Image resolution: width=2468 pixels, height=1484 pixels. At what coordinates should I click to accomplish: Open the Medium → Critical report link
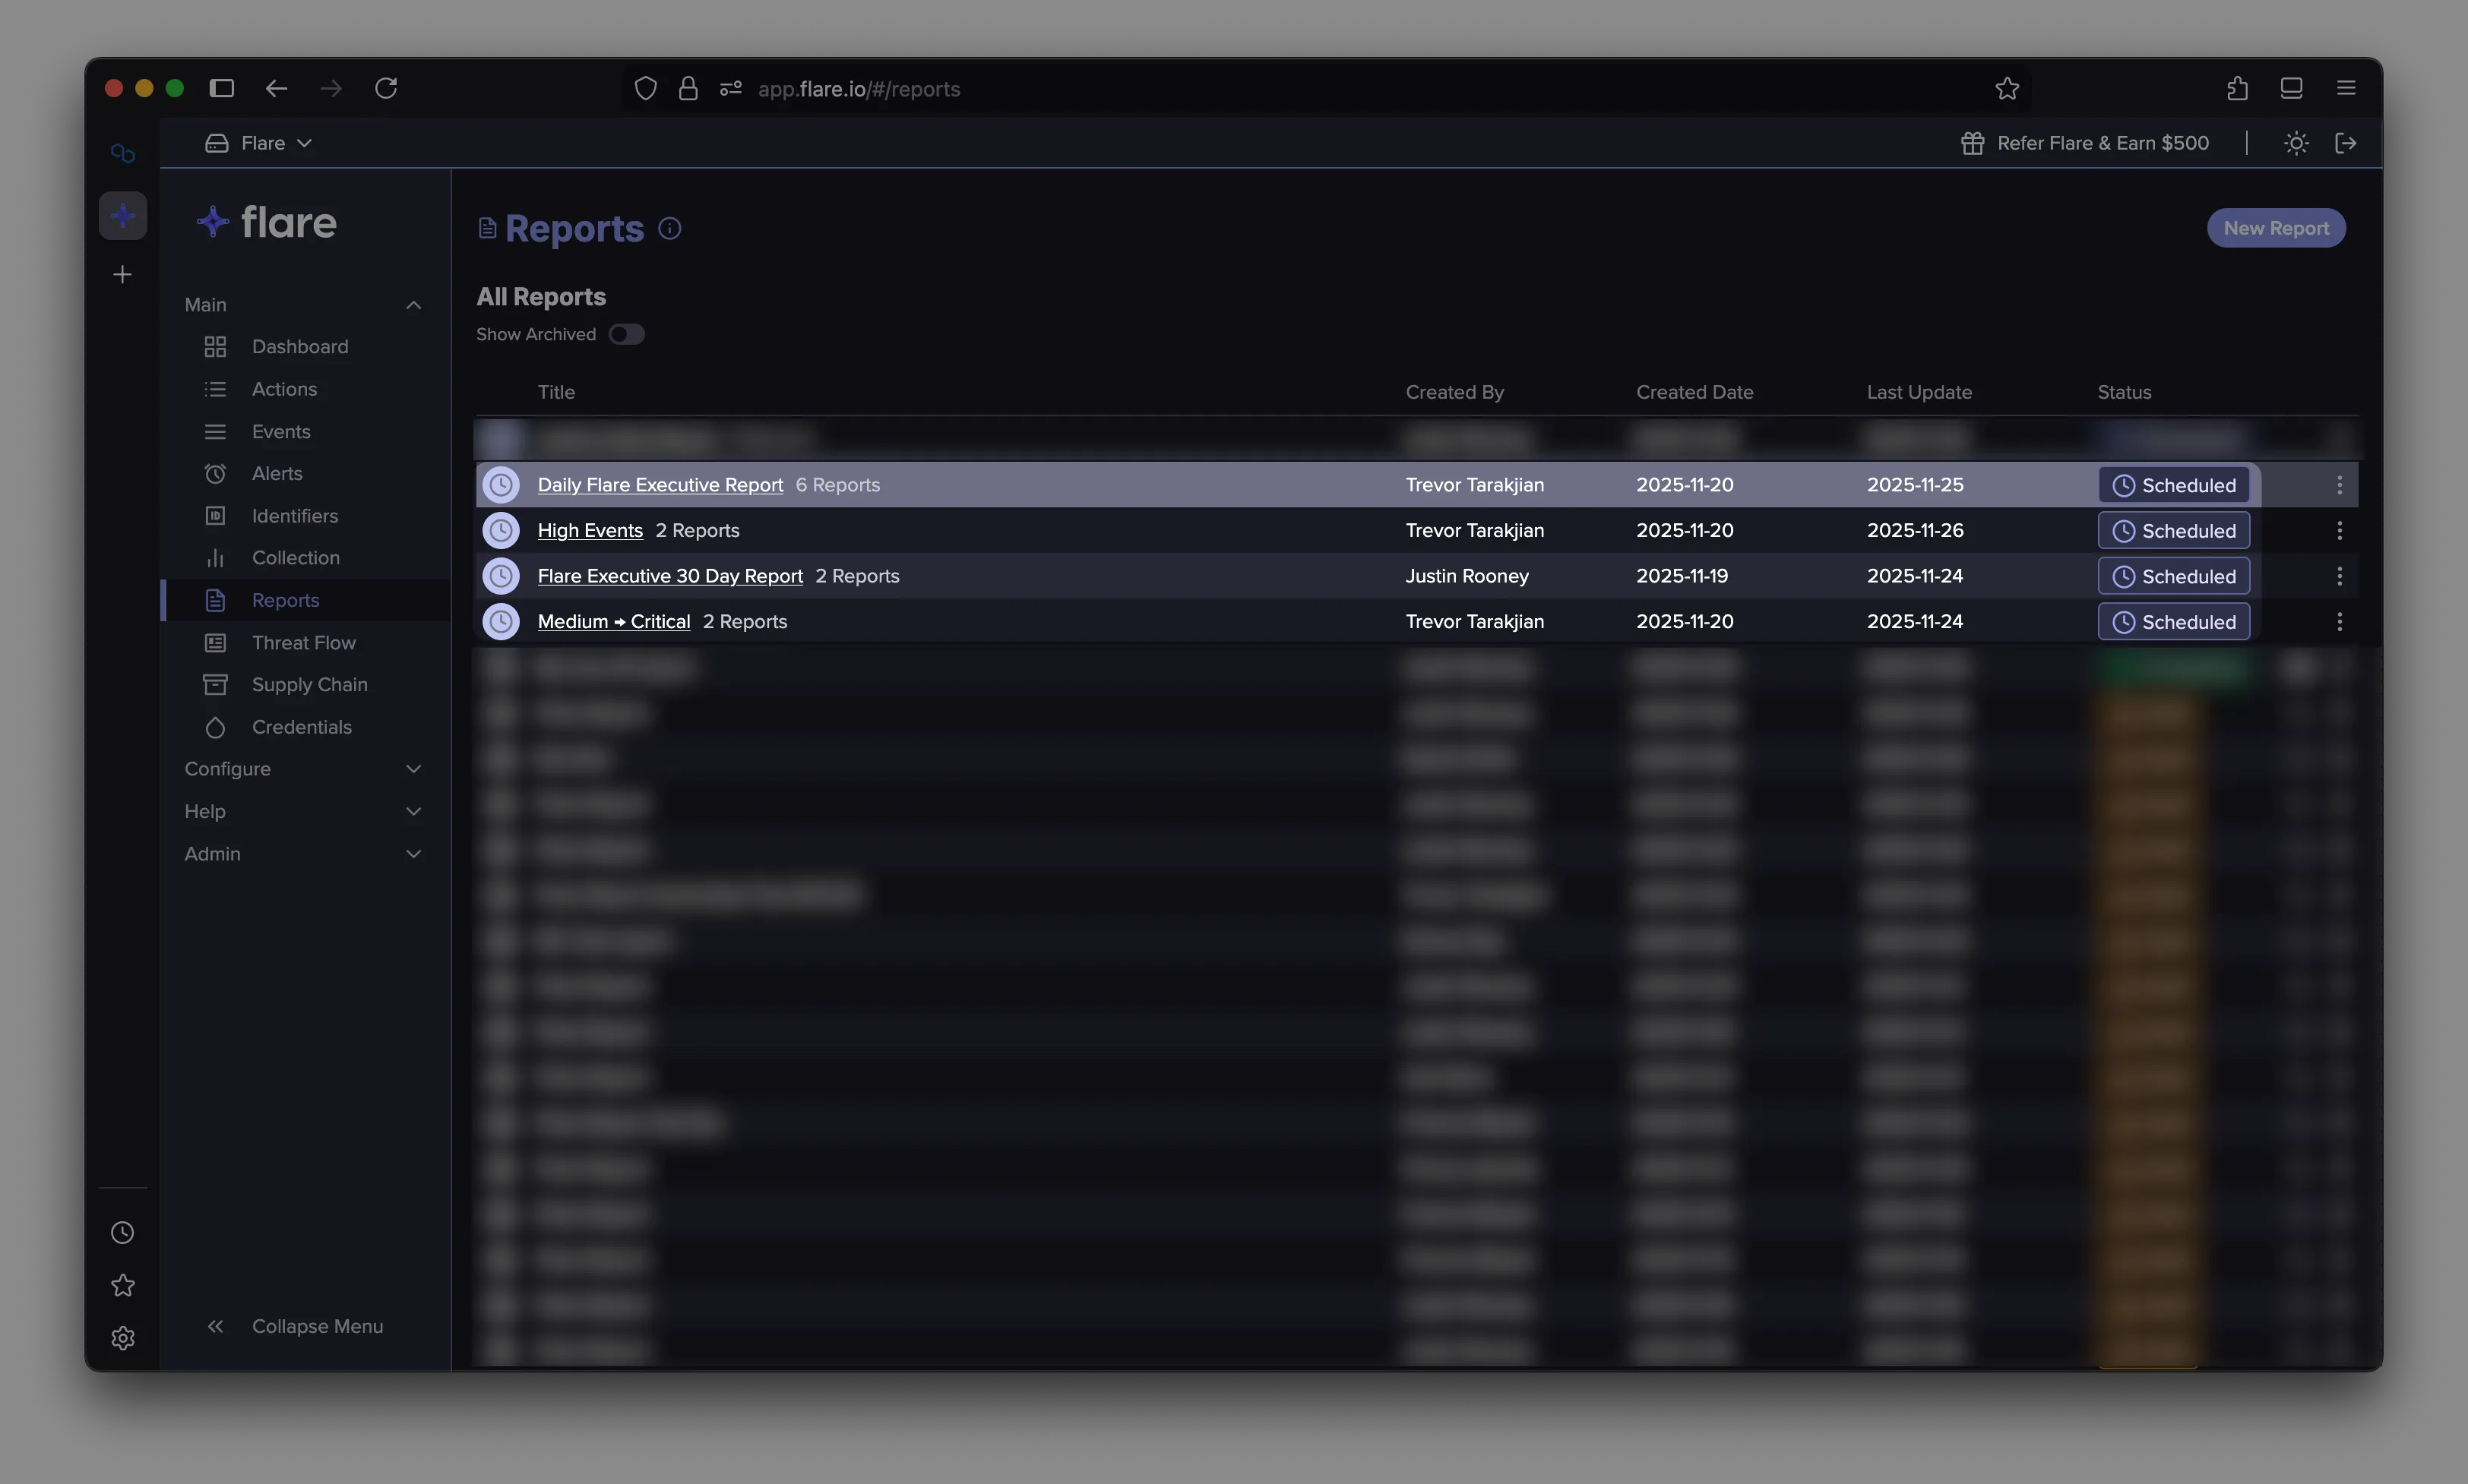click(x=613, y=622)
